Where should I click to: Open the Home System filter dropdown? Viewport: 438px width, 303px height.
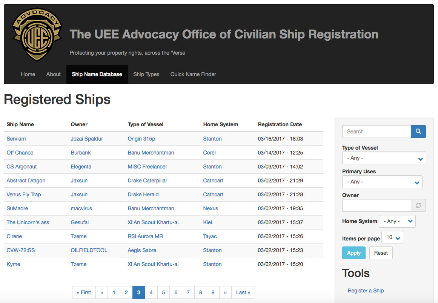(397, 222)
